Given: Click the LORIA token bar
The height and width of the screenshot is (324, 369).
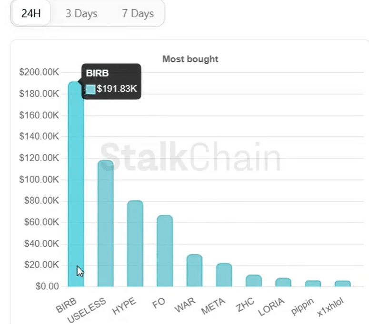Looking at the screenshot, I should (x=283, y=282).
